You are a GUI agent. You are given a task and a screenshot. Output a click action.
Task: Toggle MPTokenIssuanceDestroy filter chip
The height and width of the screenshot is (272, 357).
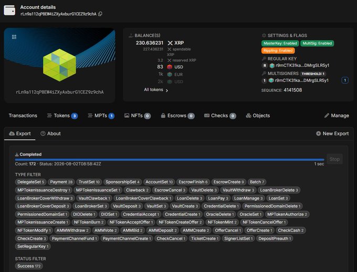(x=44, y=190)
